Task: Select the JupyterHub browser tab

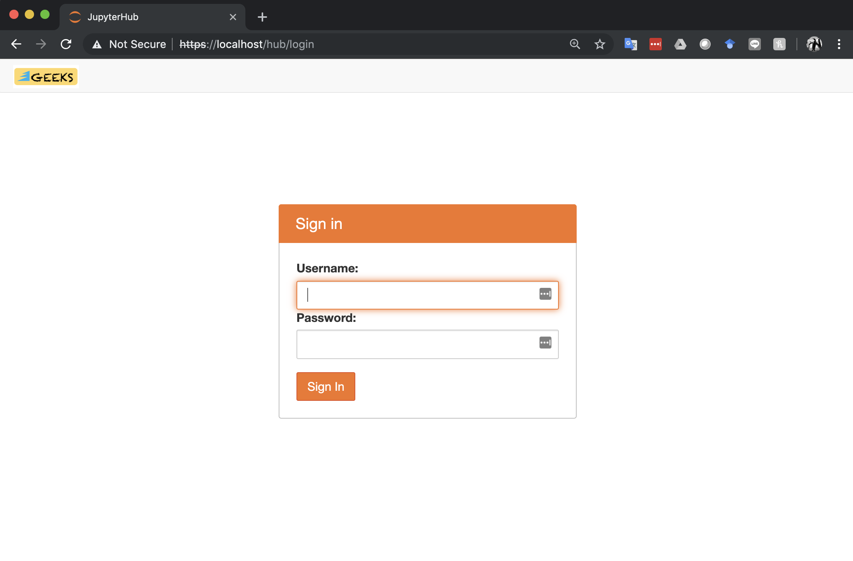Action: click(147, 17)
